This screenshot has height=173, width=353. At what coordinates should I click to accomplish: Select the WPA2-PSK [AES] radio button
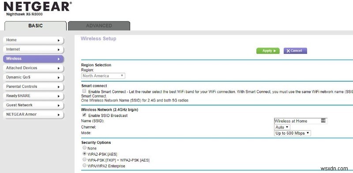[x=84, y=154]
